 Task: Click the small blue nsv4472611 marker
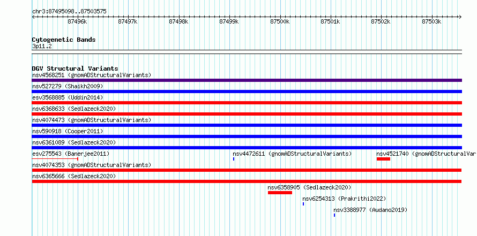click(x=234, y=159)
